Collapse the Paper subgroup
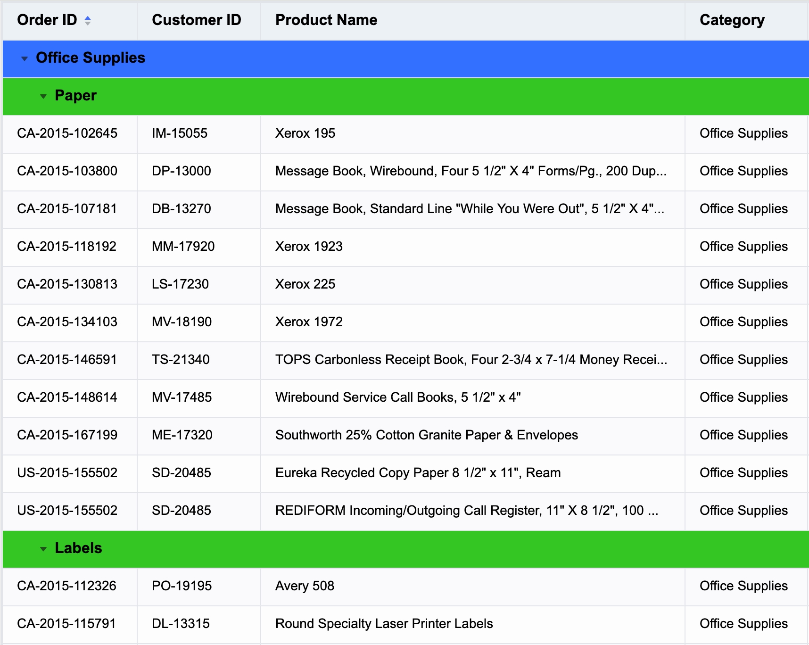809x645 pixels. [43, 96]
